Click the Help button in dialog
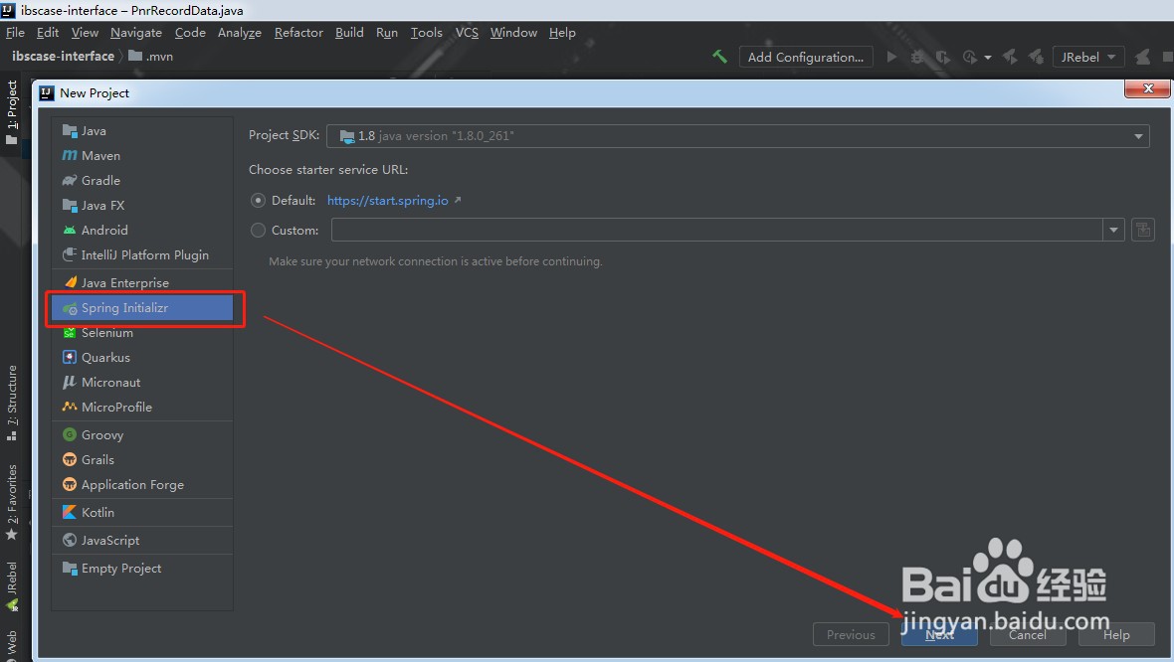Viewport: 1174px width, 662px height. click(1116, 634)
